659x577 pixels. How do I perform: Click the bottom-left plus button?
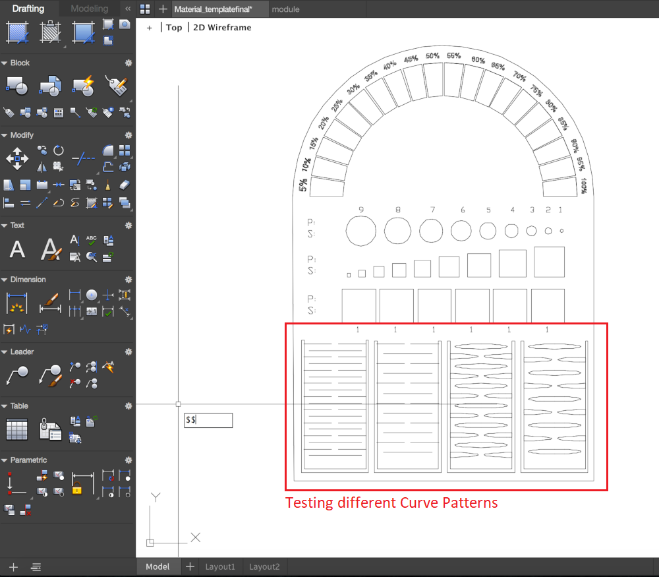[13, 567]
